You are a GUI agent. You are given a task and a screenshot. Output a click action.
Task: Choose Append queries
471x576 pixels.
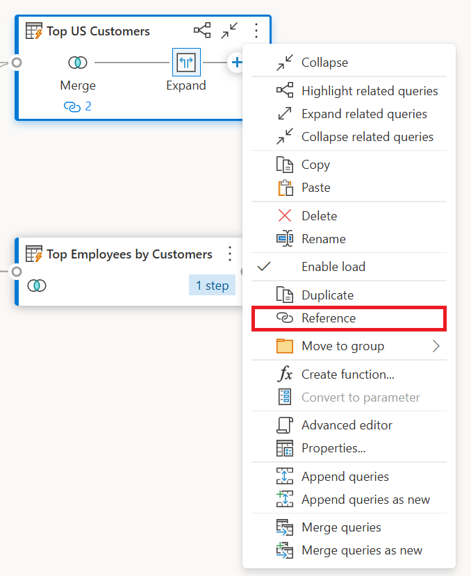[x=349, y=477]
